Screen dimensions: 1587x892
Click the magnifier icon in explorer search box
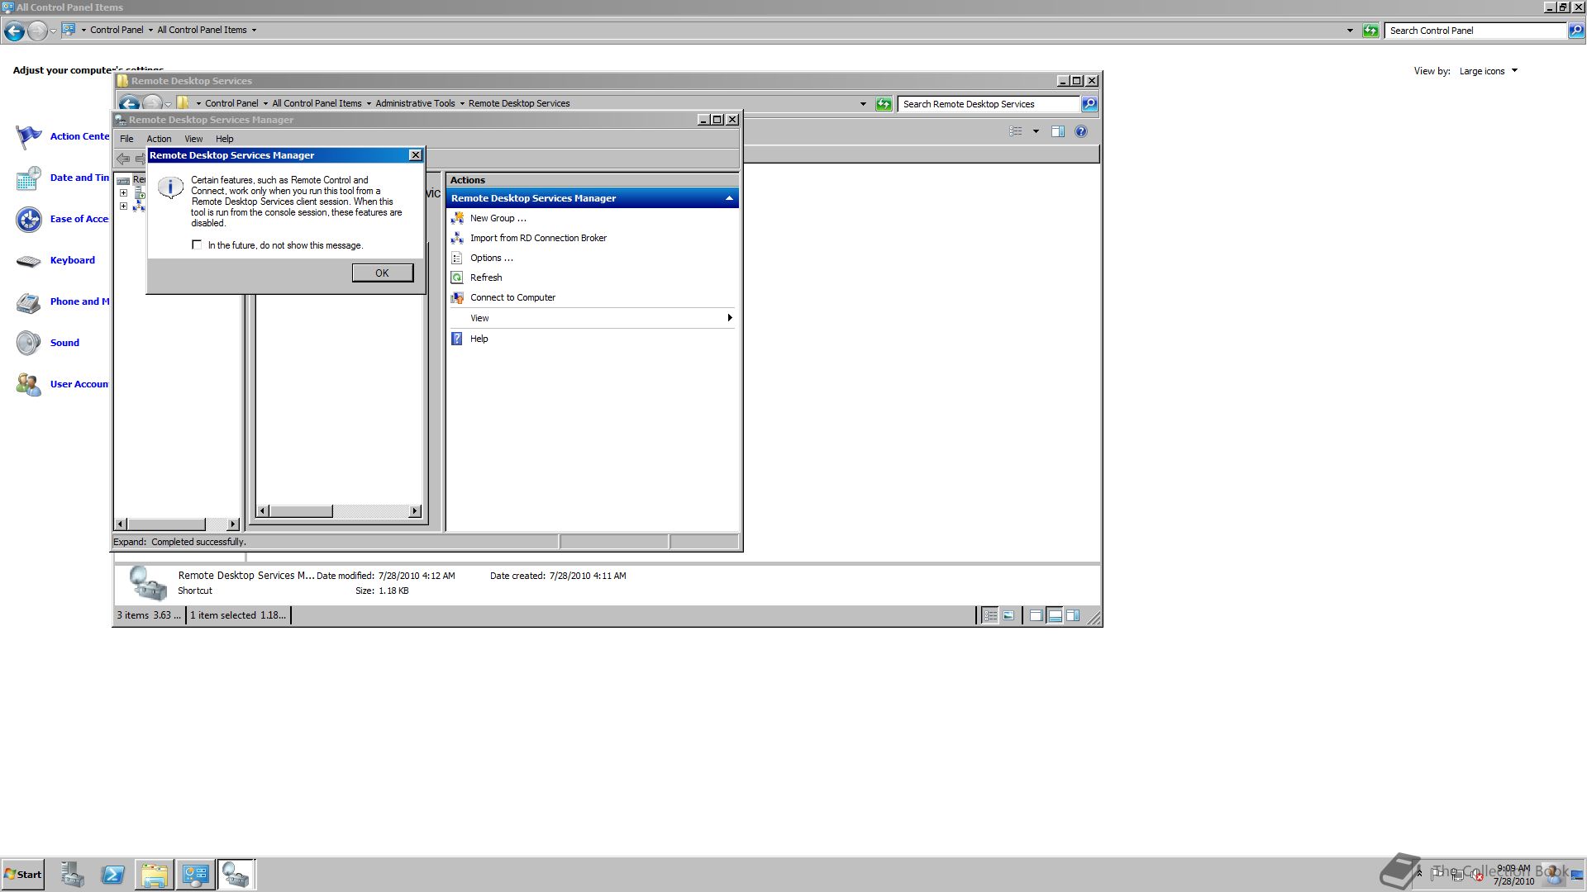pyautogui.click(x=1089, y=104)
